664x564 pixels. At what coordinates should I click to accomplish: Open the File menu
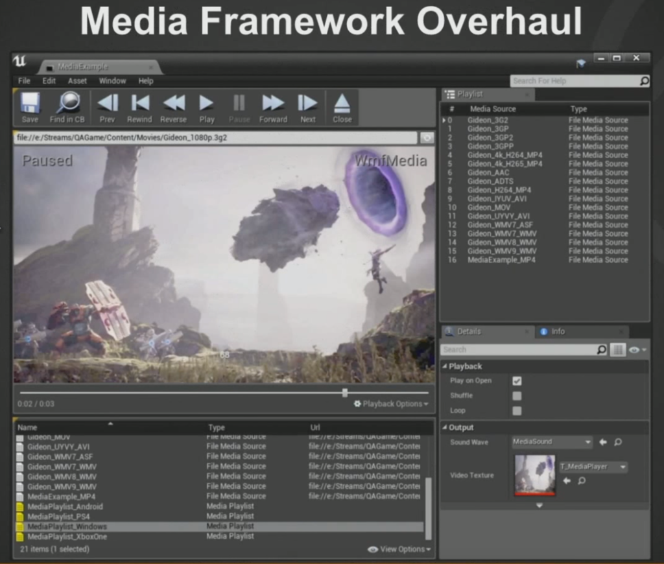24,81
